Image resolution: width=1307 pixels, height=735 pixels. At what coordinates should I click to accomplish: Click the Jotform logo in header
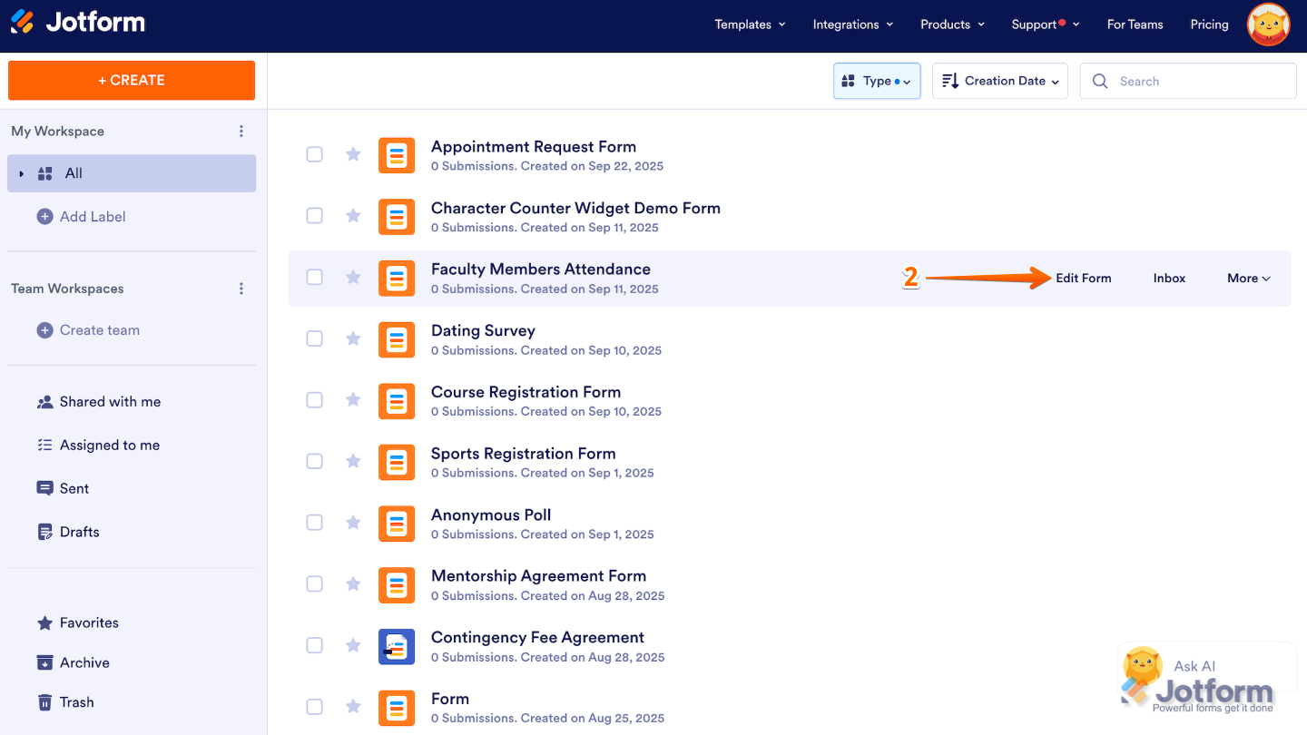78,23
